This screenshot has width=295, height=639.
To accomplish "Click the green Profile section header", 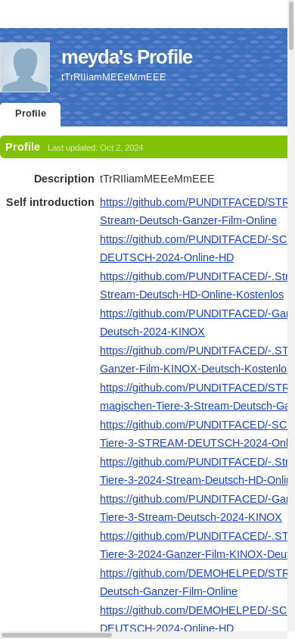I will pyautogui.click(x=144, y=147).
